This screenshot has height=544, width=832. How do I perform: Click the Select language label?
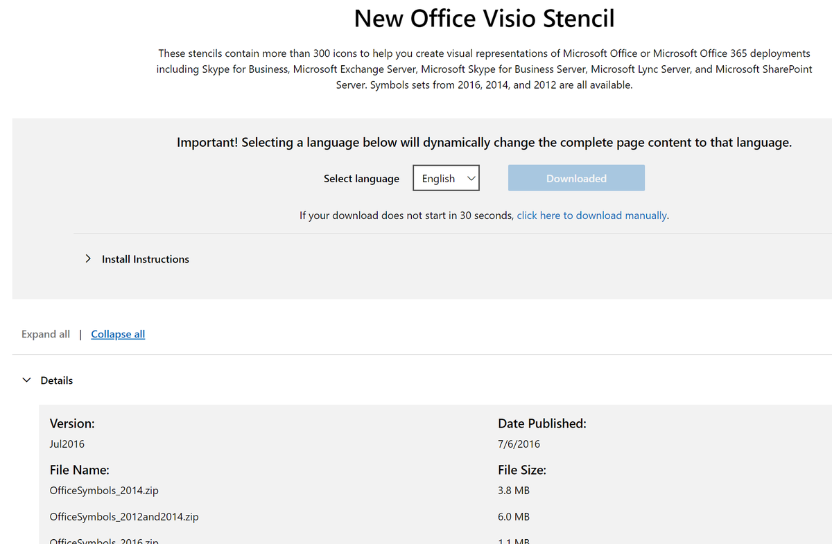click(361, 179)
